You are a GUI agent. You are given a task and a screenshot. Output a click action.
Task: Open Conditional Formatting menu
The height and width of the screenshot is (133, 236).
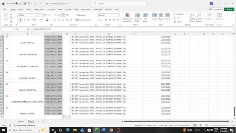point(127,18)
